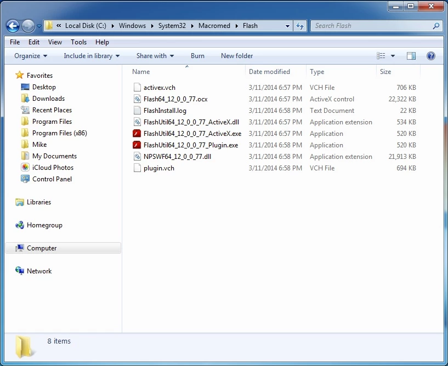The image size is (448, 366).
Task: Navigate to Windows in the address path
Action: (x=132, y=26)
